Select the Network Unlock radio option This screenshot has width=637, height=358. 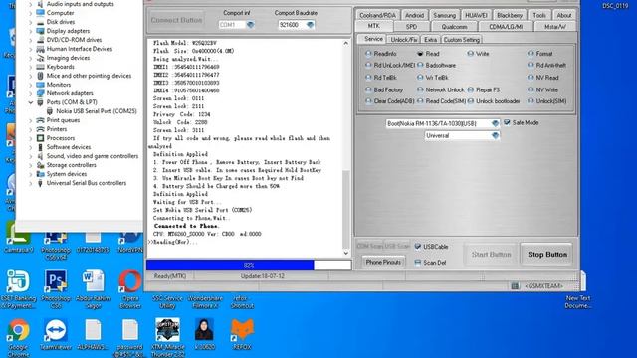tap(420, 89)
